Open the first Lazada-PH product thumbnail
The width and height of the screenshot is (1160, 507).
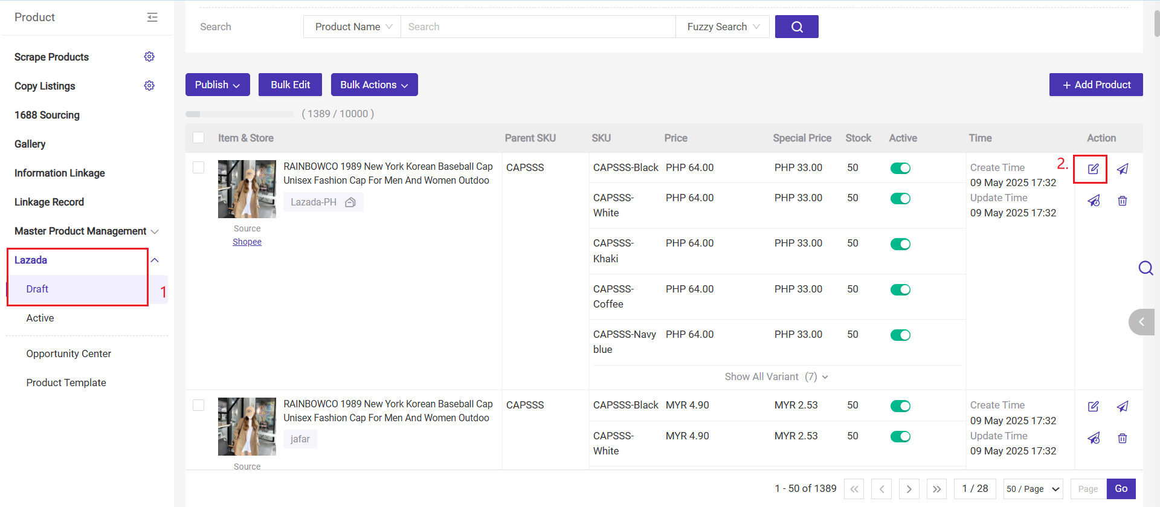coord(247,189)
